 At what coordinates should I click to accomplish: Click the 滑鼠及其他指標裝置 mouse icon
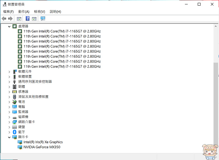pos(14,97)
